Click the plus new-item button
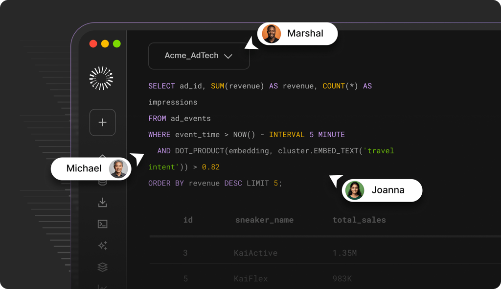 pyautogui.click(x=102, y=123)
